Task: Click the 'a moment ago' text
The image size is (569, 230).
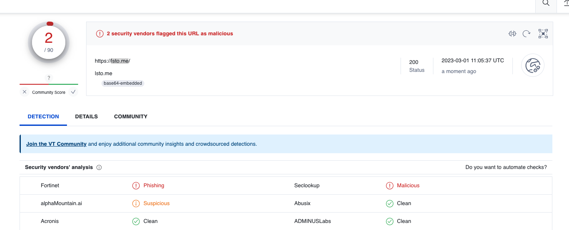Action: click(x=459, y=71)
